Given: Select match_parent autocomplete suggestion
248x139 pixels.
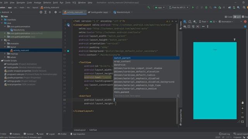Looking at the screenshot, I should 146,58.
